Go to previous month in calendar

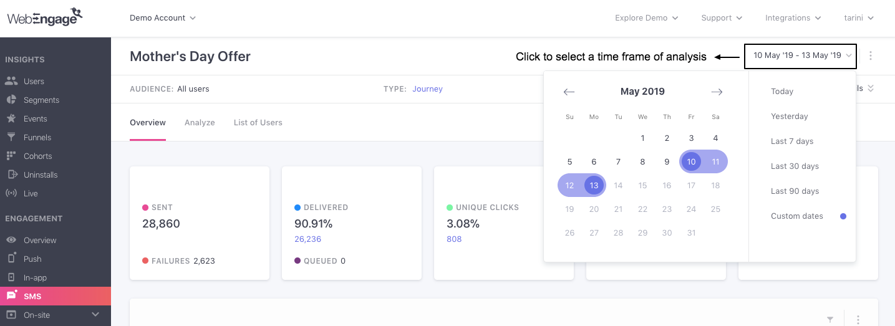coord(569,92)
